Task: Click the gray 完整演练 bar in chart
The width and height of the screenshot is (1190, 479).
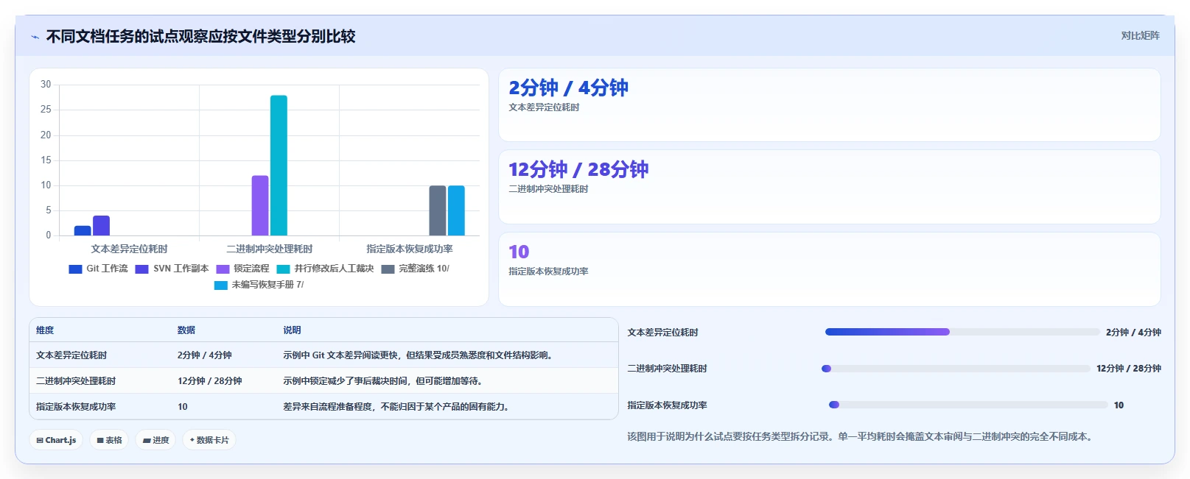Action: [x=438, y=210]
